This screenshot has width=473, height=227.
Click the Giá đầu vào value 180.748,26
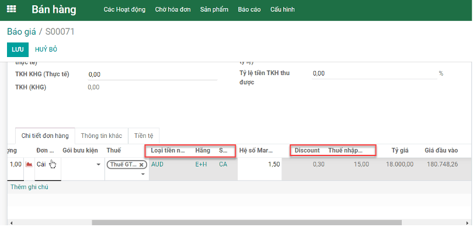click(443, 165)
